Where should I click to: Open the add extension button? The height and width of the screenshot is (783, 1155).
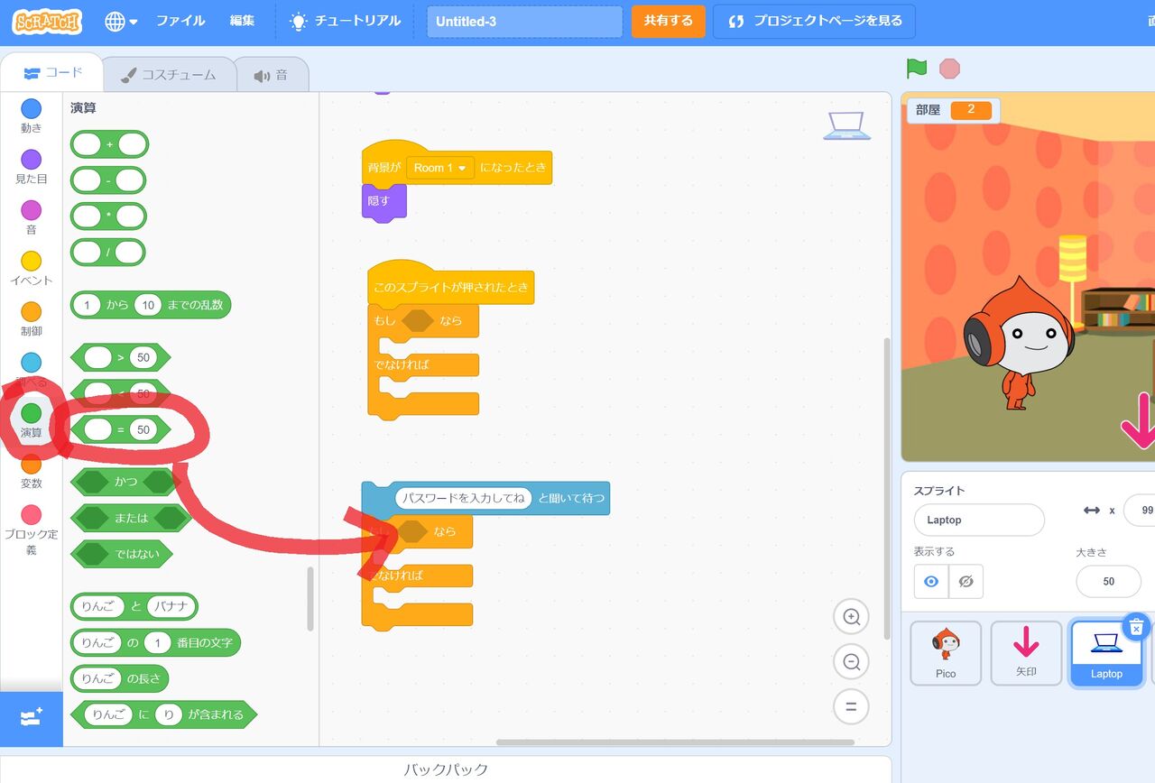pyautogui.click(x=32, y=718)
